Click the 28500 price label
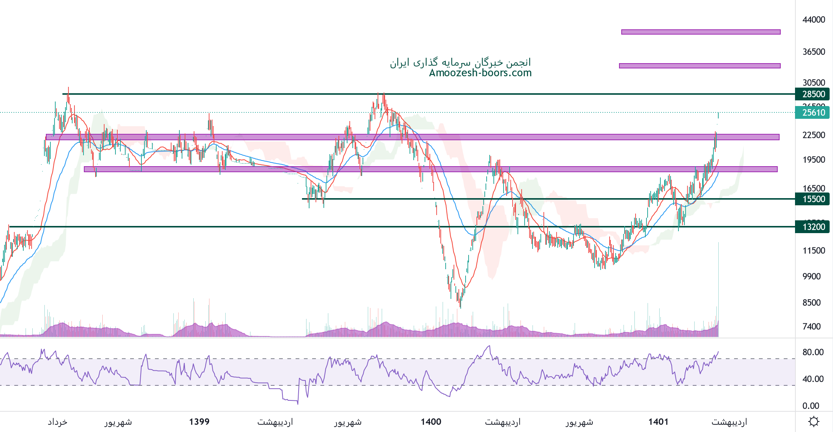This screenshot has height=432, width=833. click(x=812, y=94)
